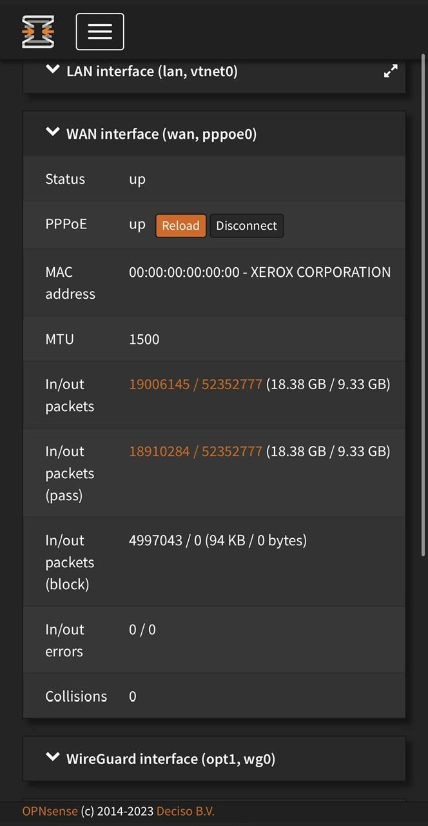This screenshot has width=428, height=826.
Task: Follow the OPNsense footer link
Action: click(x=50, y=811)
